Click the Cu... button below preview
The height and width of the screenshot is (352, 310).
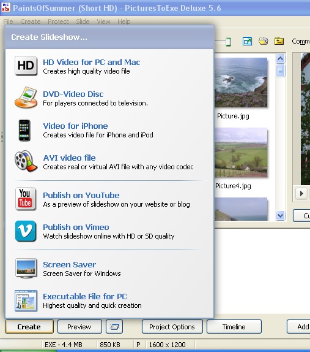(301, 216)
